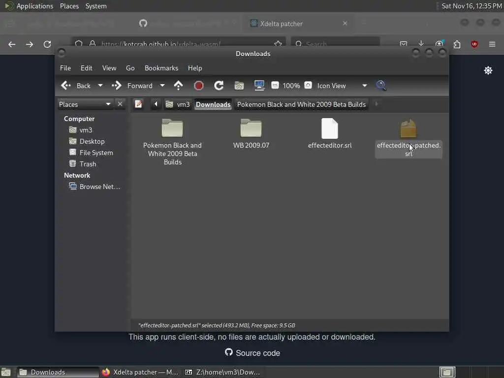Screen dimensions: 504x378
Task: Reload the current folder
Action: (x=219, y=86)
